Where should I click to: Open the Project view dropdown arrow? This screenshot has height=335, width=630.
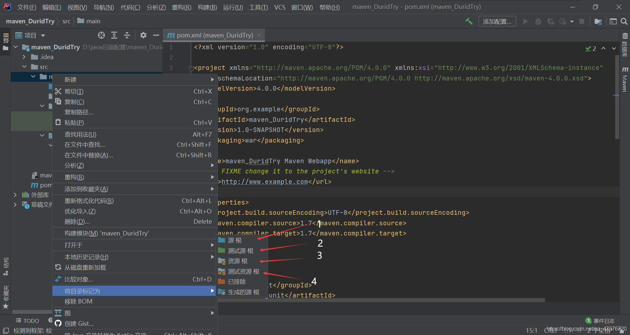tap(43, 35)
